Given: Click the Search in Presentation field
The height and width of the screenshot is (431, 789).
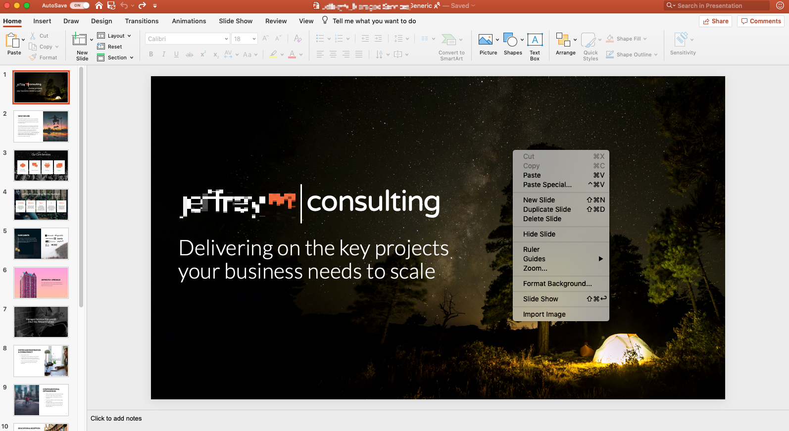Looking at the screenshot, I should point(716,5).
